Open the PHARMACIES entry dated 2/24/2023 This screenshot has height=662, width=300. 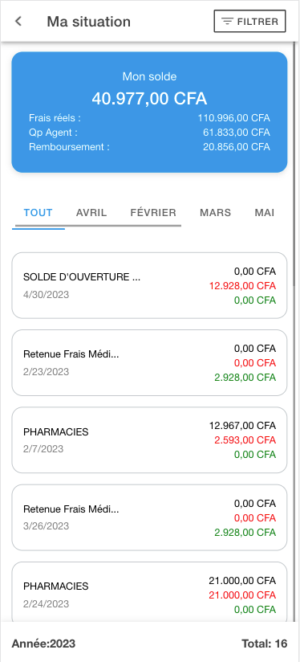[149, 592]
